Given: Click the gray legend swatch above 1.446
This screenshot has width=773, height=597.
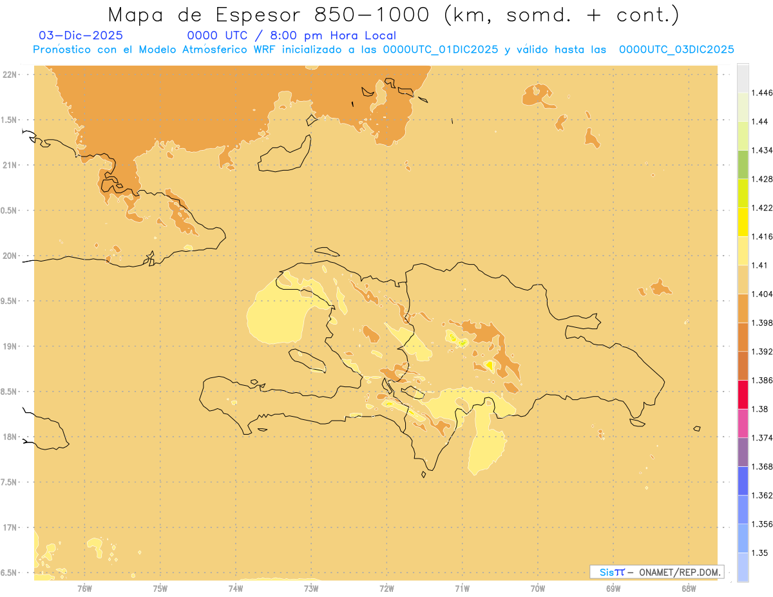Looking at the screenshot, I should pos(743,78).
